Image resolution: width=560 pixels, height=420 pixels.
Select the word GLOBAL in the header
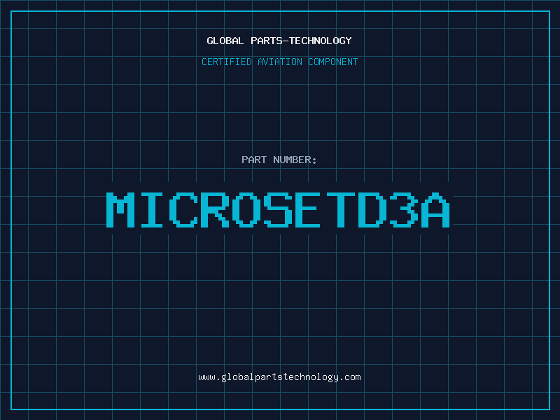225,41
